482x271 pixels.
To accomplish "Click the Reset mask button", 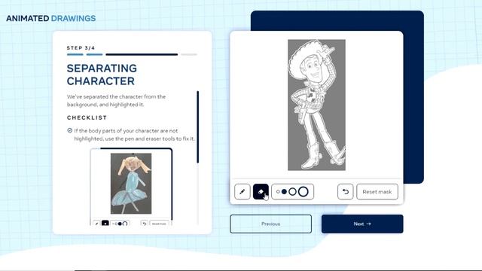I will click(377, 192).
